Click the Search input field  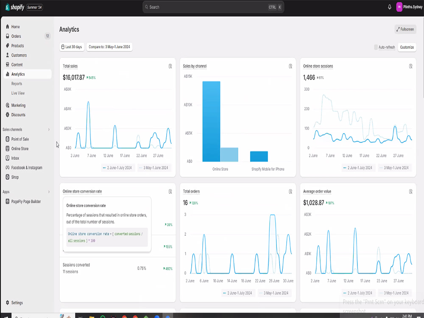213,7
